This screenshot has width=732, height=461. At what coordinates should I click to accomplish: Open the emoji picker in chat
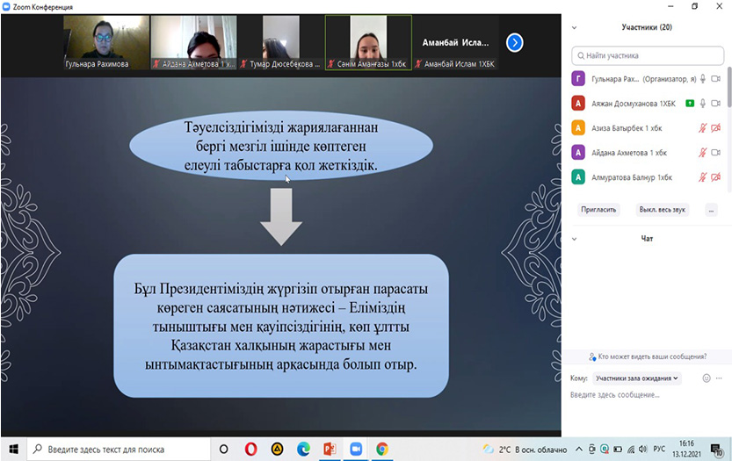[x=706, y=378]
